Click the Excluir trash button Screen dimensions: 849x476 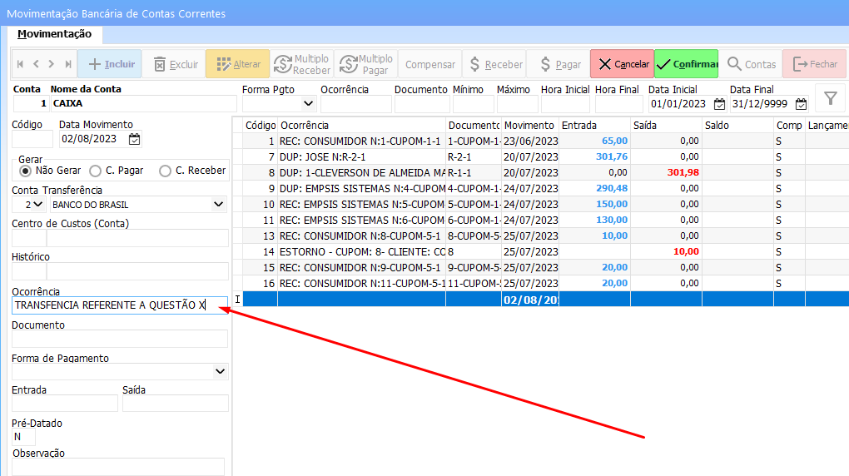(x=174, y=64)
